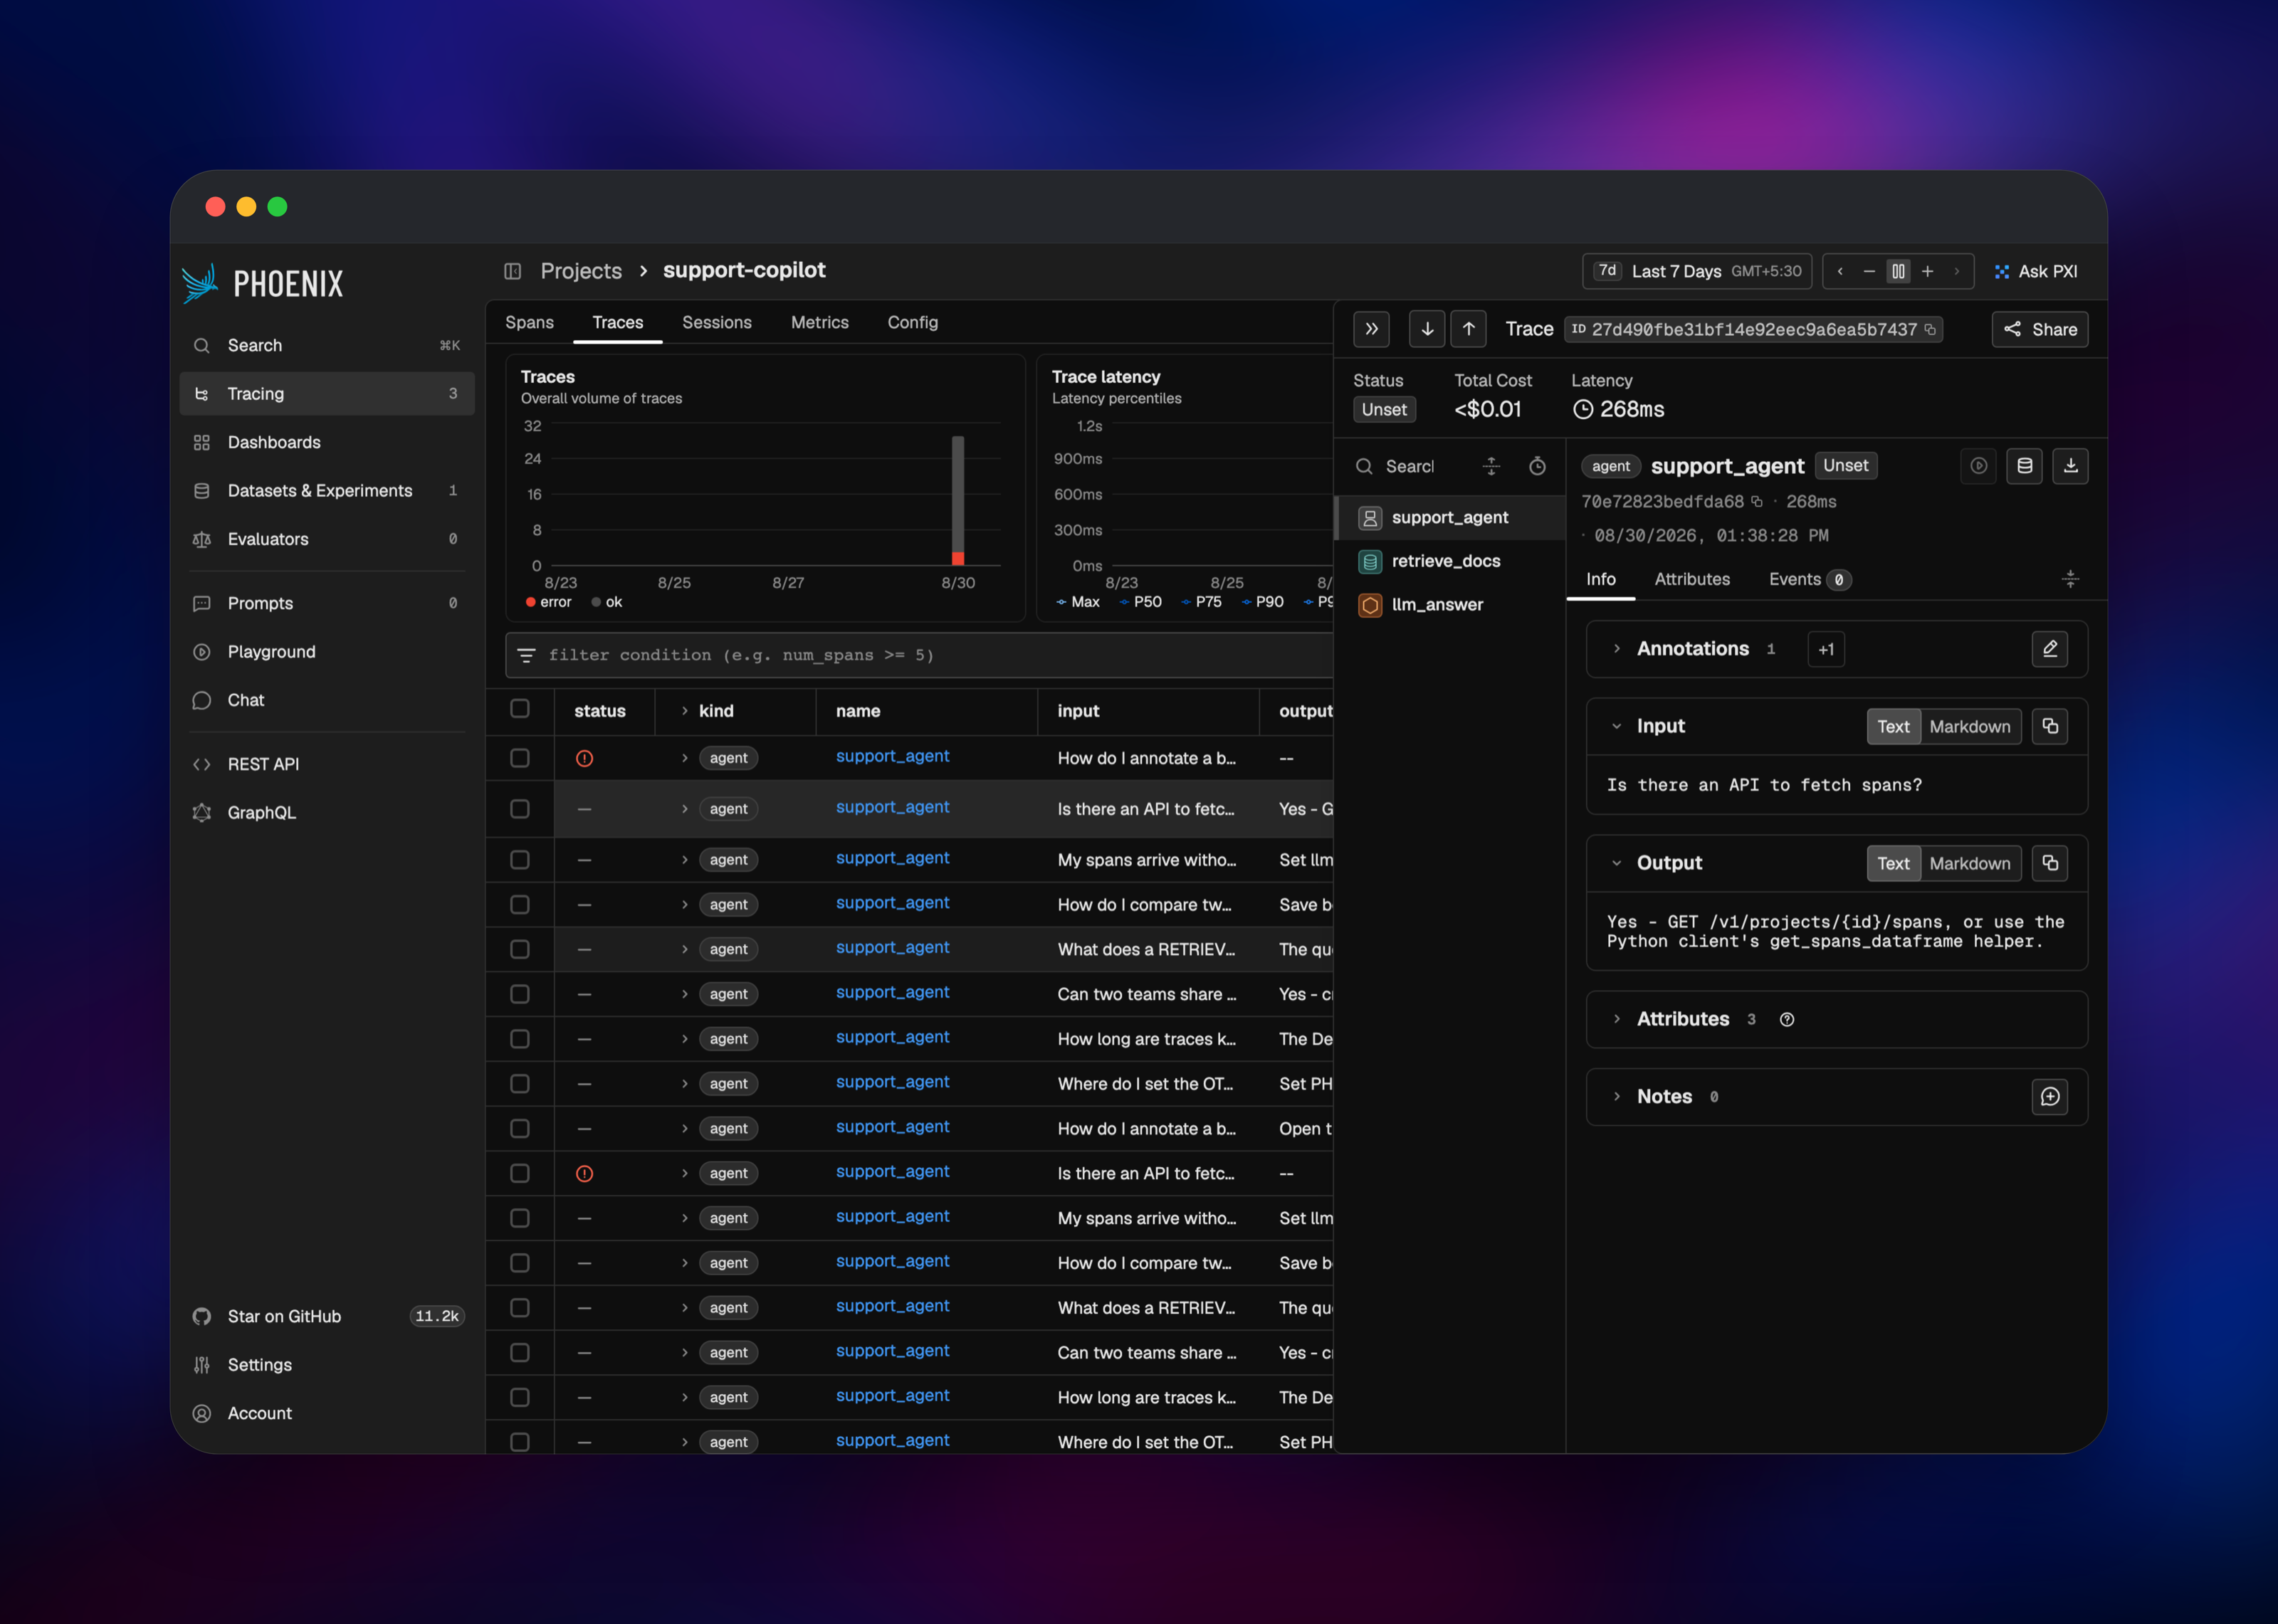Collapse the Output section

(x=1616, y=863)
